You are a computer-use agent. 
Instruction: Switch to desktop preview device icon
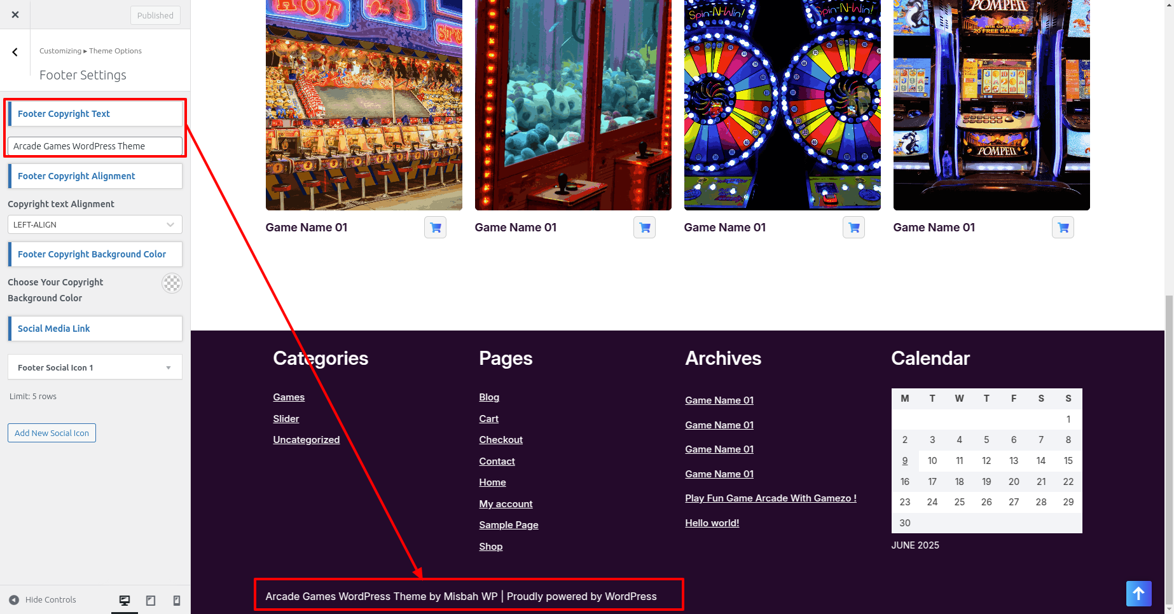[125, 600]
